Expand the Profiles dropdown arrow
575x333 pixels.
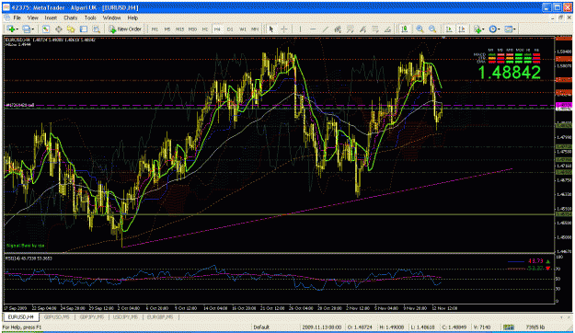[33, 29]
